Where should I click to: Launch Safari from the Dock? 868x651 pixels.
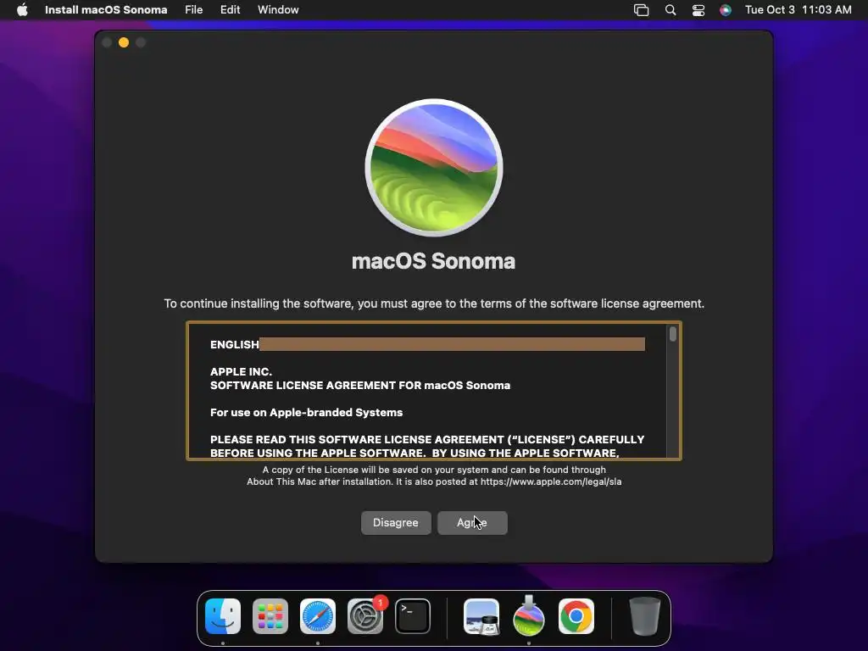(x=318, y=616)
